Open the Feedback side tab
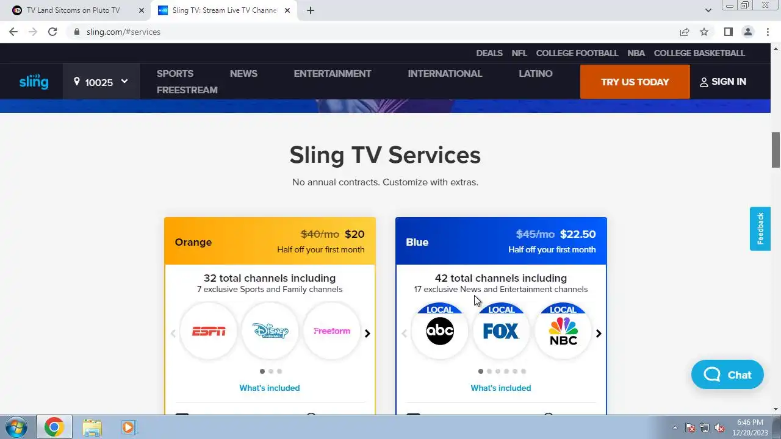 tap(760, 229)
